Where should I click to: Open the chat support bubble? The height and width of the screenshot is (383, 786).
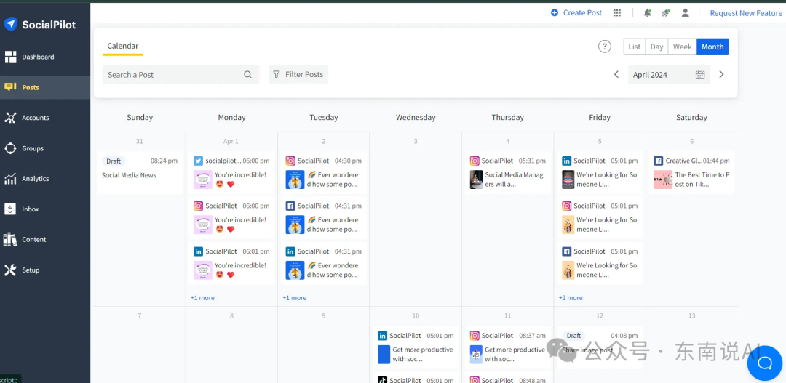click(765, 363)
